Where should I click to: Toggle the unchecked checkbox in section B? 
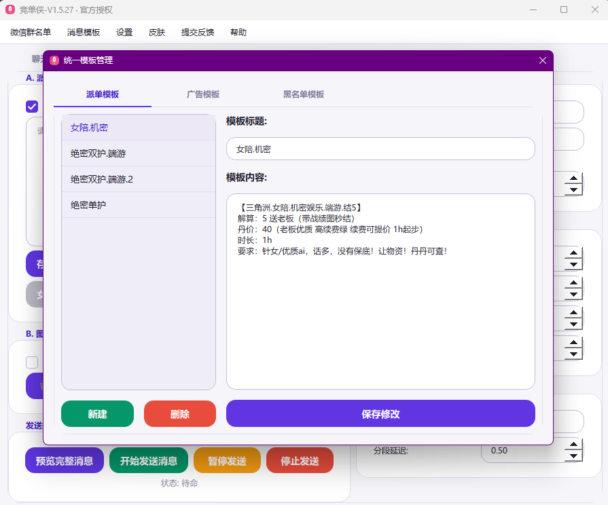32,362
